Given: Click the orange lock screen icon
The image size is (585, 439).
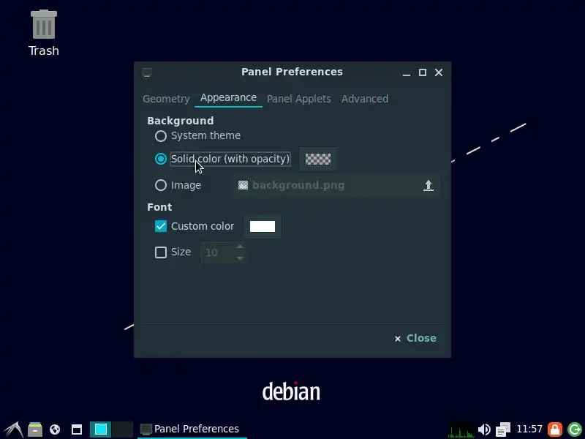Looking at the screenshot, I should point(555,429).
